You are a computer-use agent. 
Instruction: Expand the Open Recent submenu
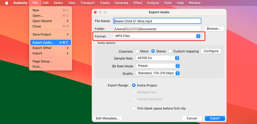coord(50,21)
